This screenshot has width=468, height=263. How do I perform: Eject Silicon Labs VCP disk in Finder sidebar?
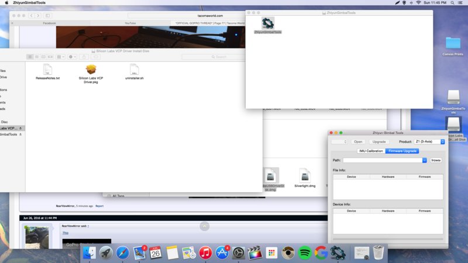[20, 128]
